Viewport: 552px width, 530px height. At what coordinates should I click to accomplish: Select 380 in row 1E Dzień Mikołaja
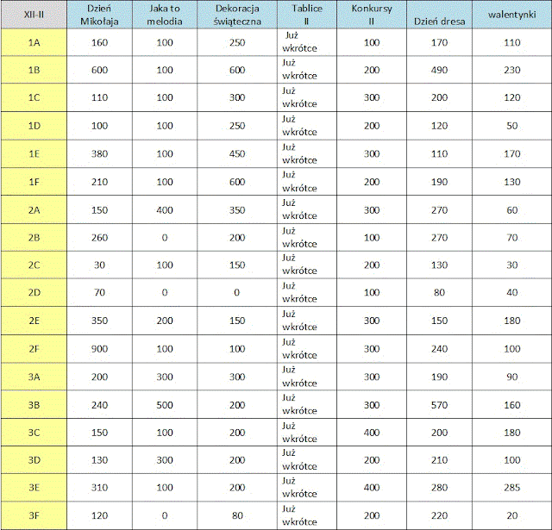100,153
